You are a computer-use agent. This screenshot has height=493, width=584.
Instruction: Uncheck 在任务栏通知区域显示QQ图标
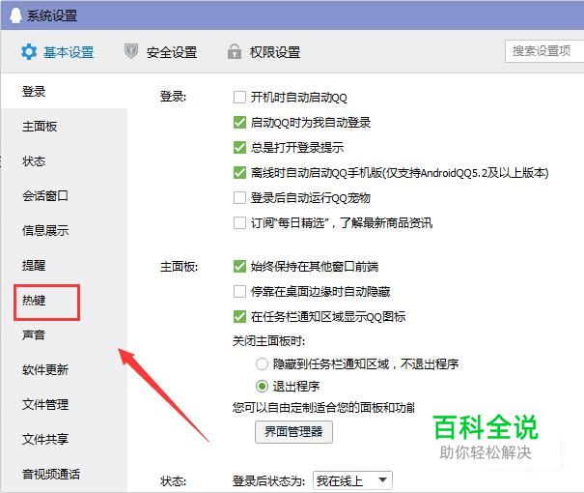(x=239, y=317)
